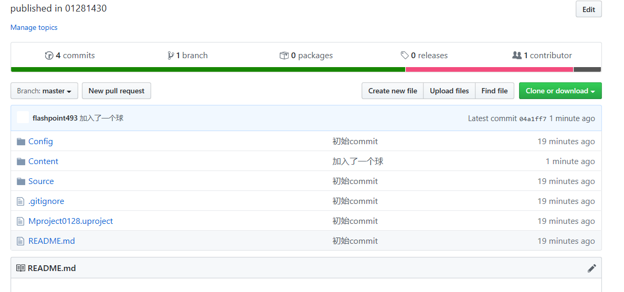Click the releases tag icon

point(405,56)
